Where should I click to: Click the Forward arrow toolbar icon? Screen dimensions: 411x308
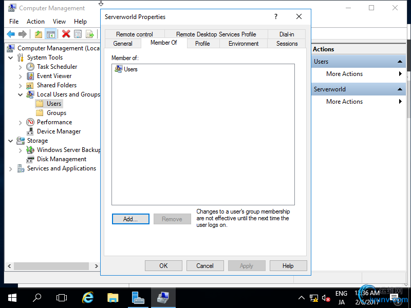click(23, 34)
